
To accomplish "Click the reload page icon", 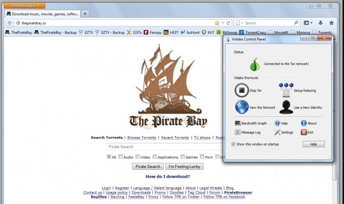I will 228,23.
